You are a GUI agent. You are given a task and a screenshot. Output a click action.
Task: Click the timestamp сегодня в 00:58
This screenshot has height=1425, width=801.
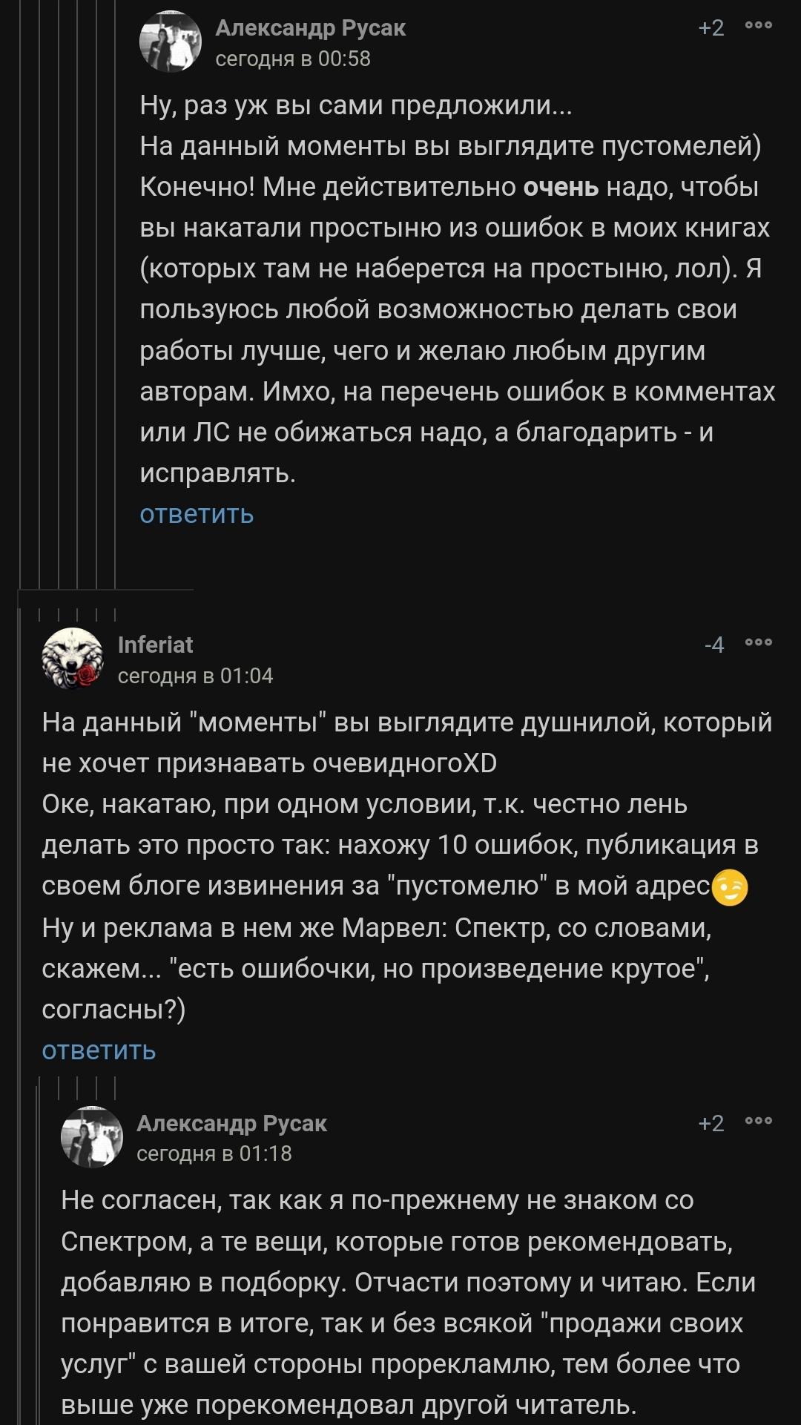click(x=292, y=59)
